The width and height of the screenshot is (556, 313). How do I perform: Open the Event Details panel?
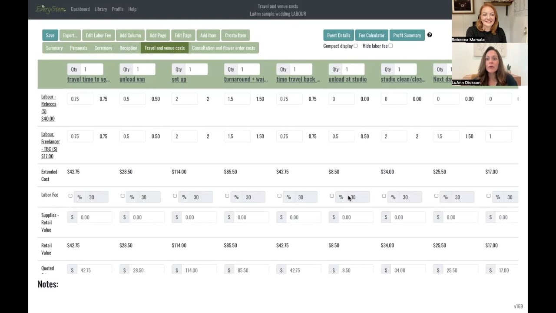tap(338, 35)
